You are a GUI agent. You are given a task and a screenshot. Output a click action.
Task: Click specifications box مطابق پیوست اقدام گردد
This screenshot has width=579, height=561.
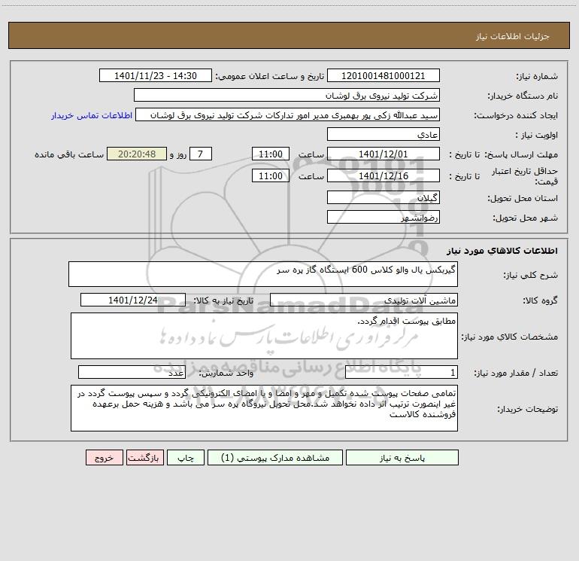click(x=264, y=336)
